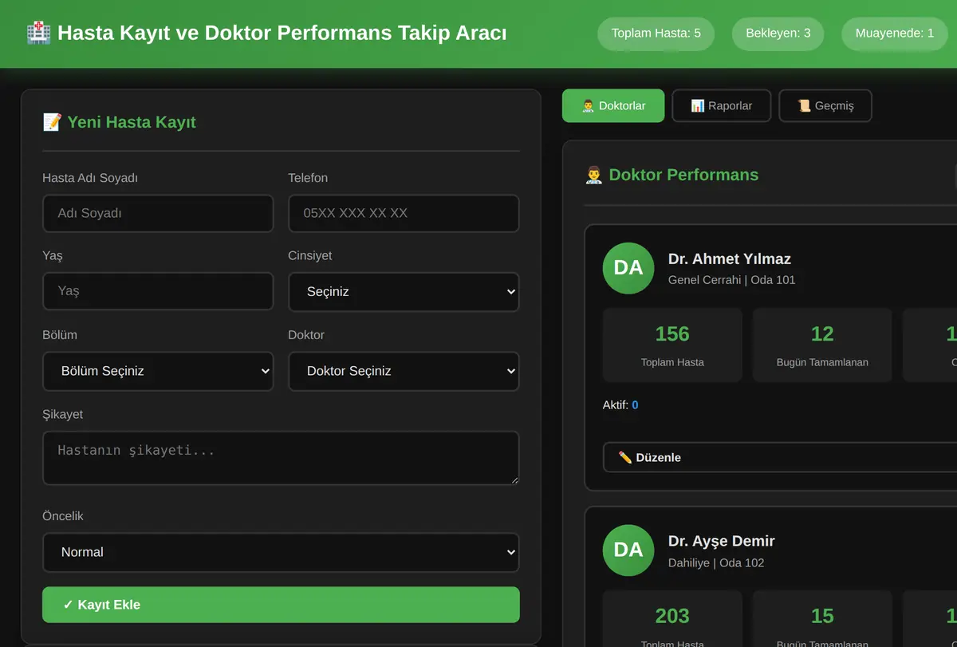This screenshot has width=957, height=647.
Task: Click the notepad icon beside Yeni Hasta Kayıt
Action: (52, 122)
